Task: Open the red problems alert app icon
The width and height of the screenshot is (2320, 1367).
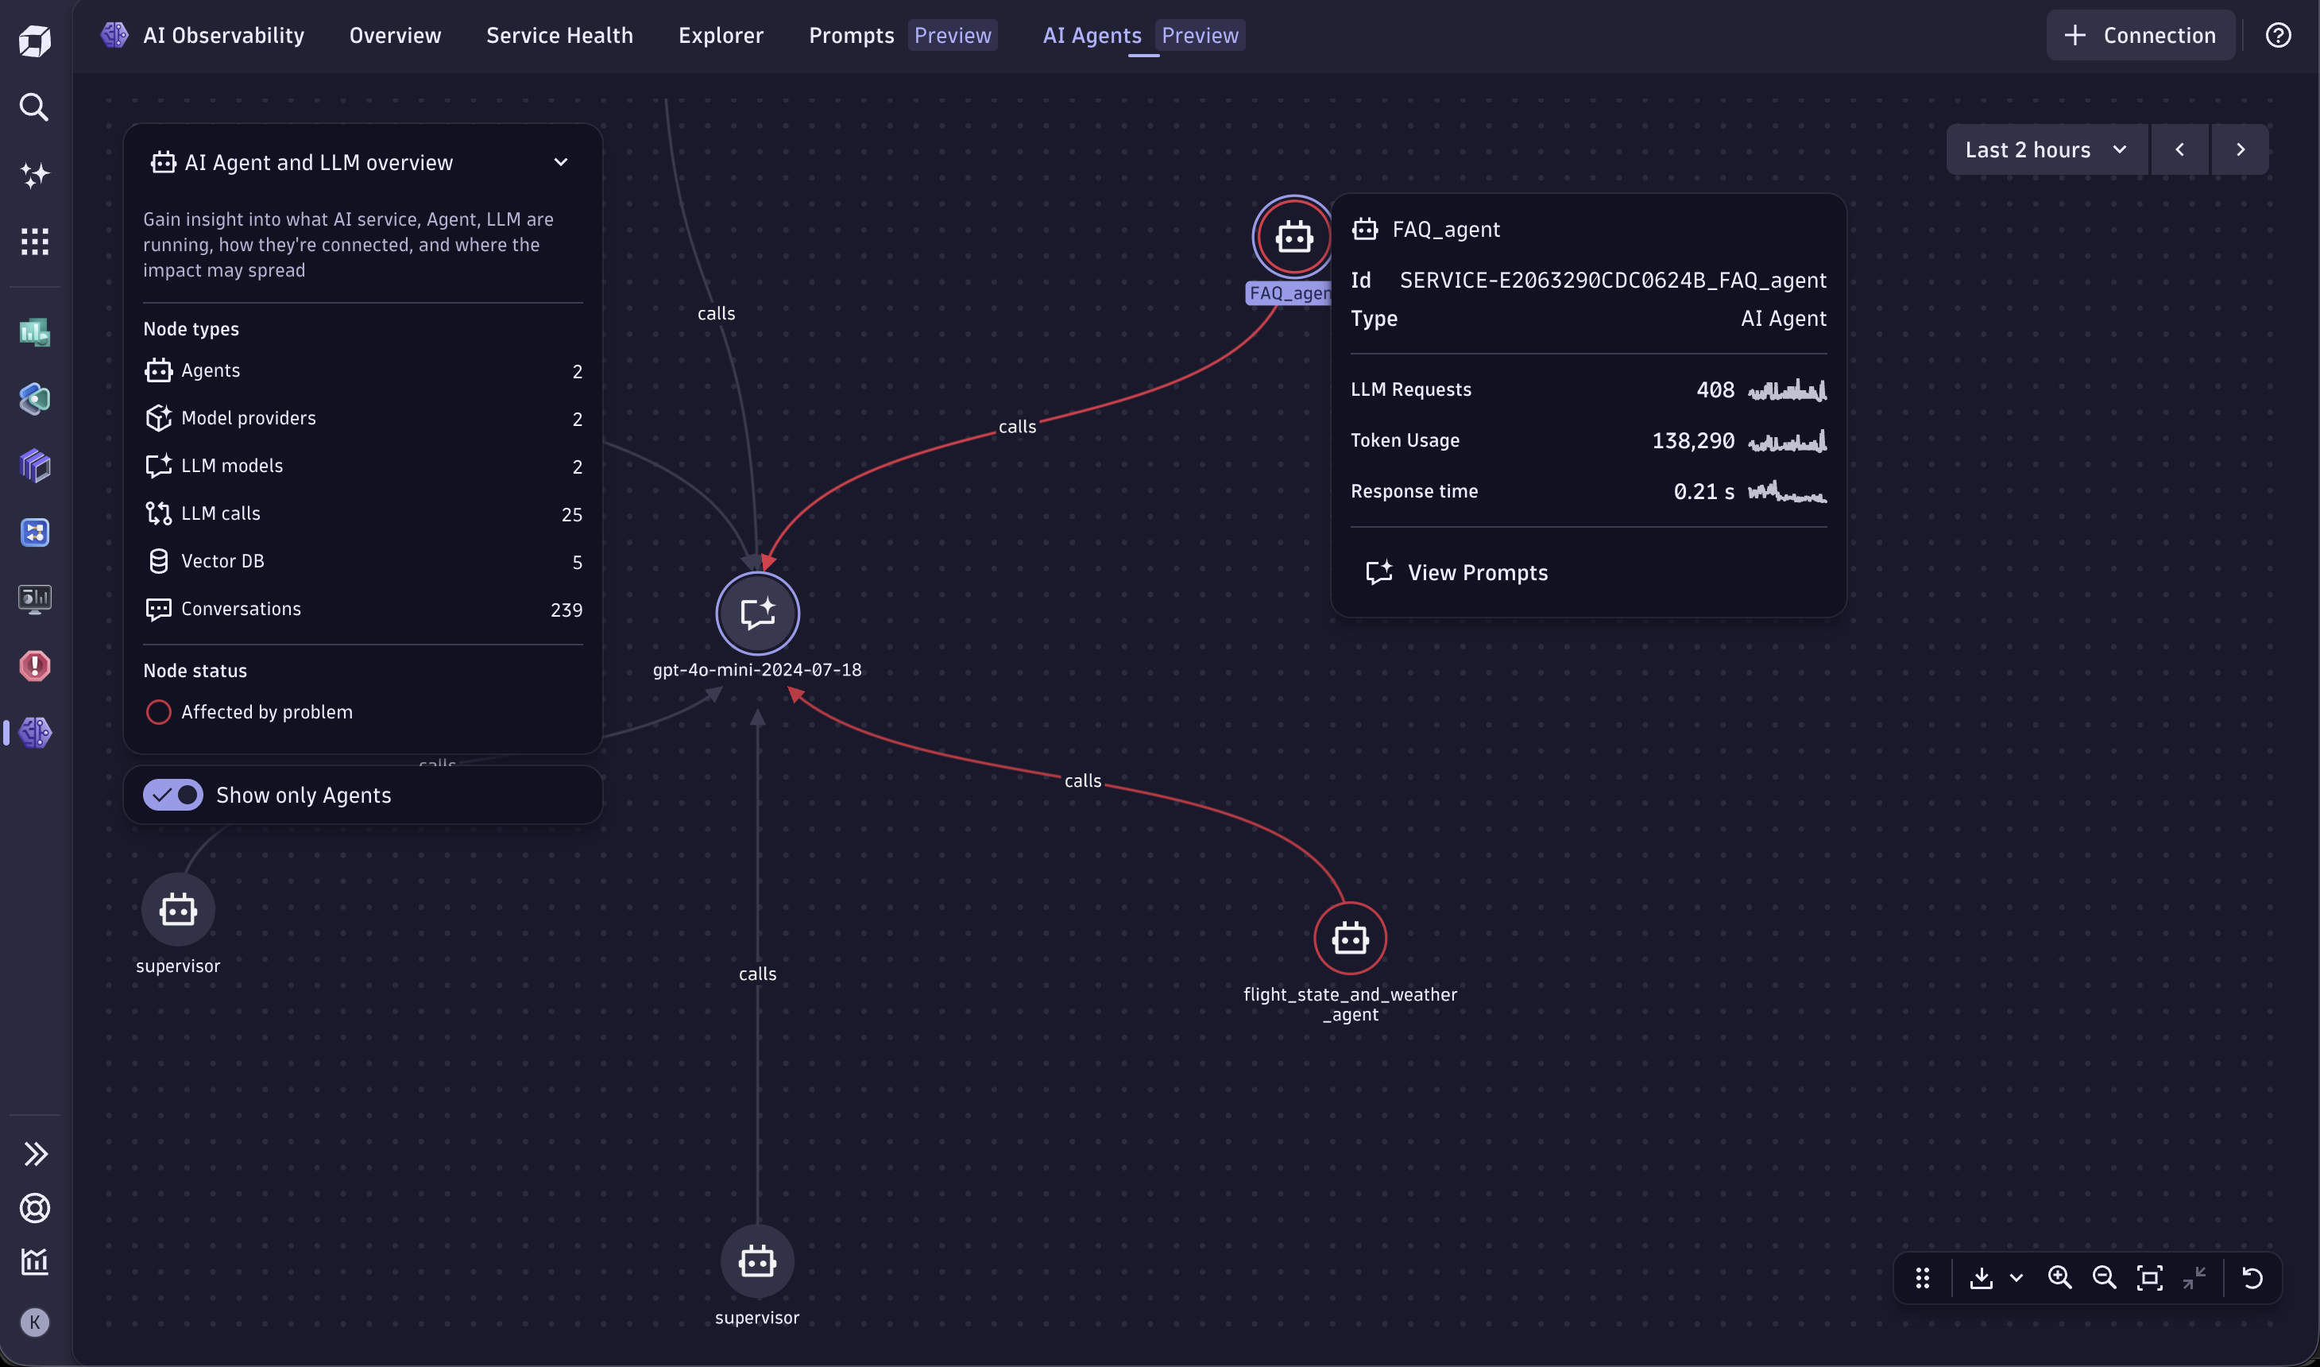Action: (35, 665)
